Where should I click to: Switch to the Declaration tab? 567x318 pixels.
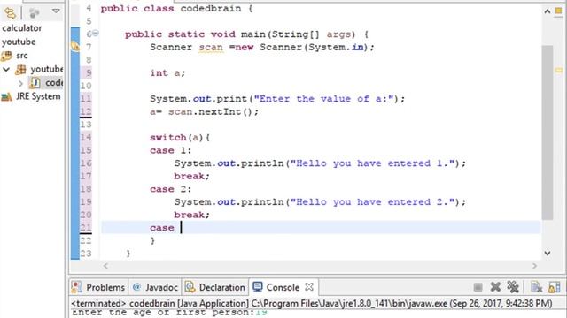pos(215,287)
